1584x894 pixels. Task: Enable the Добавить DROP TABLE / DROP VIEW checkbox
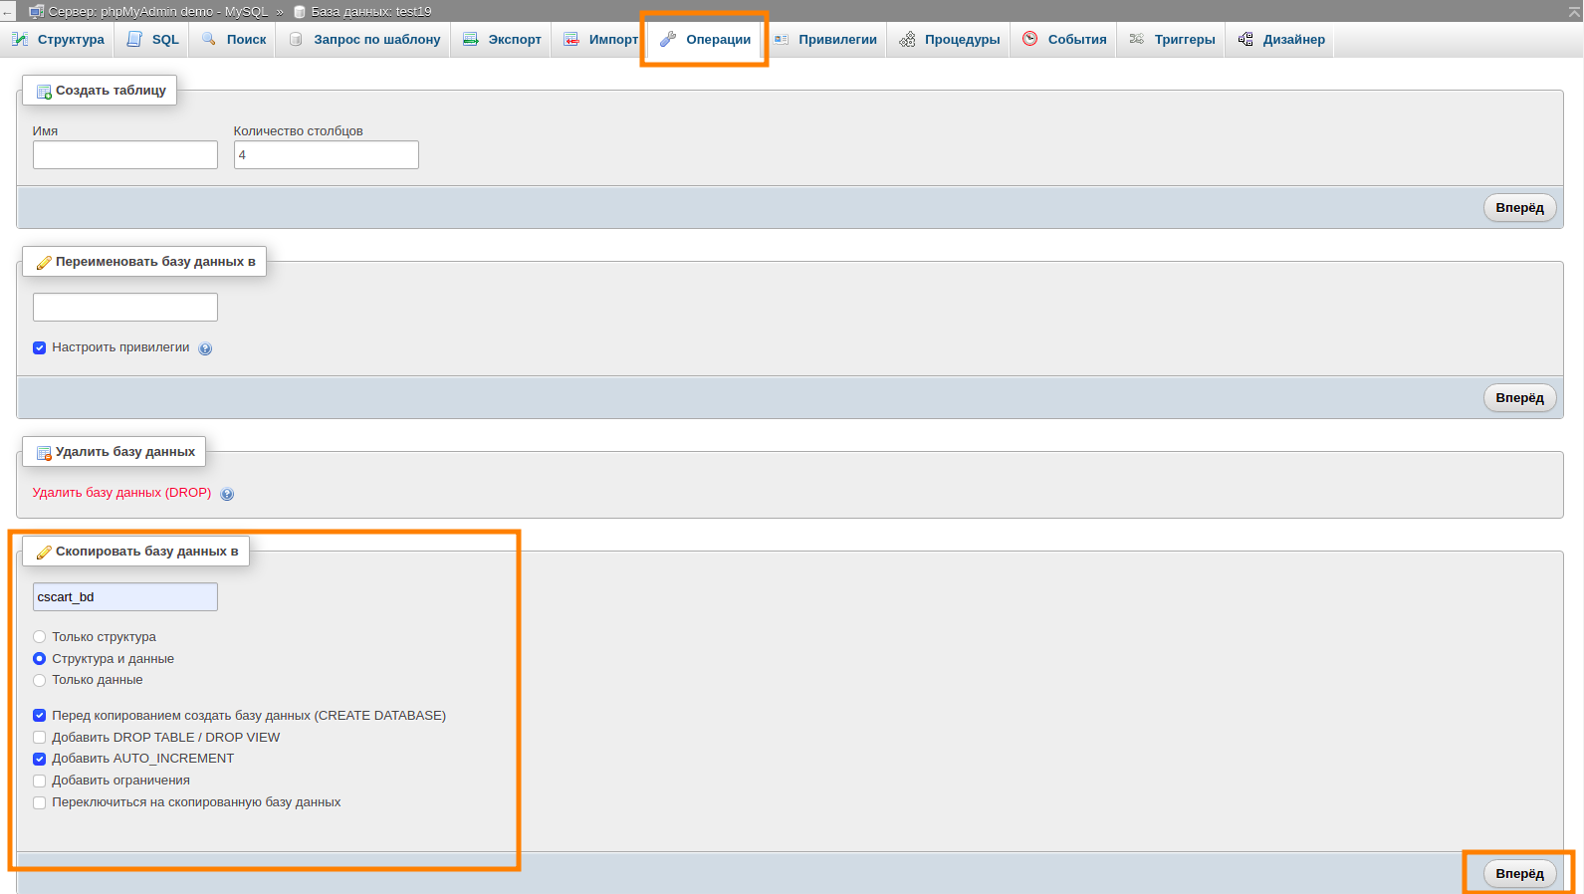coord(40,738)
